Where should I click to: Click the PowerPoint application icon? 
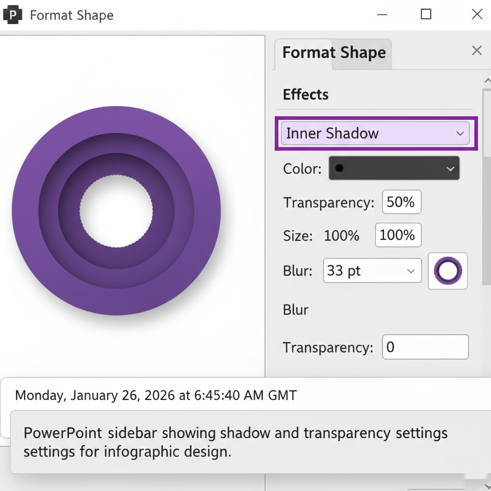click(13, 14)
